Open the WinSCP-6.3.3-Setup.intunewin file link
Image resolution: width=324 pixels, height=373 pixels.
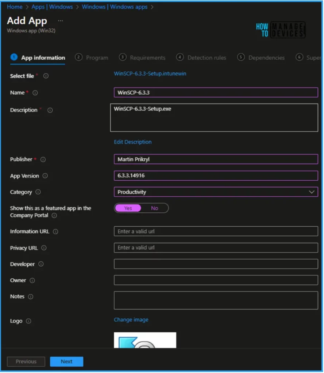[150, 74]
